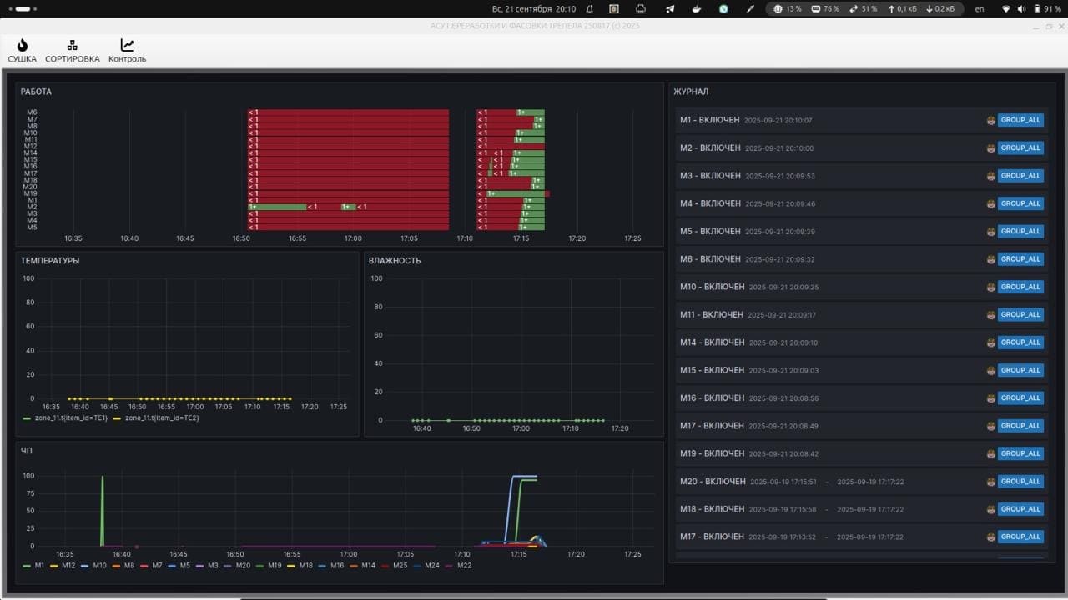Click the pen tool icon in top bar

[x=748, y=8]
